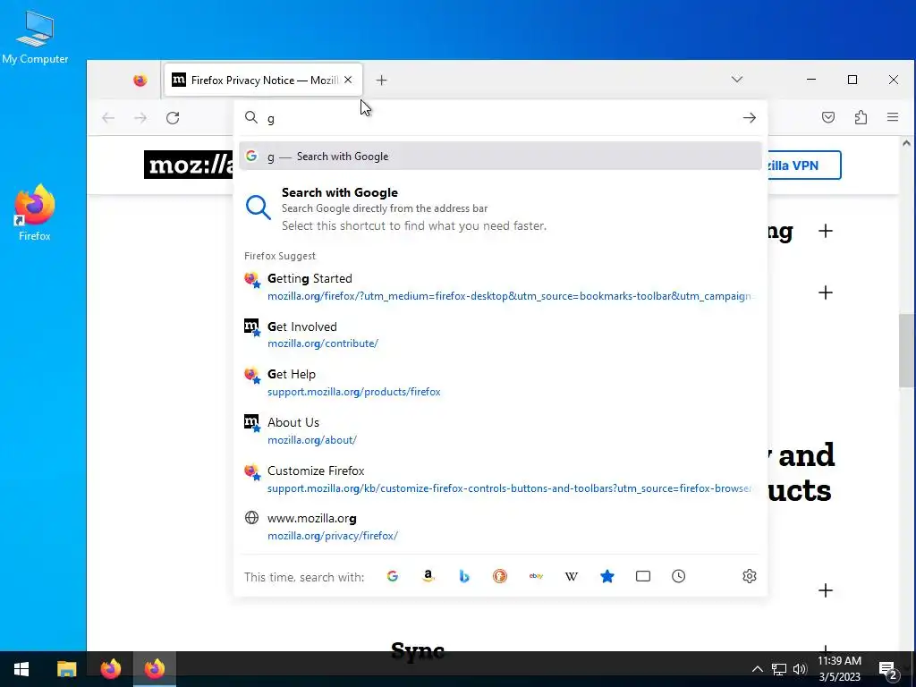Go back one page
The height and width of the screenshot is (687, 916).
[x=108, y=118]
